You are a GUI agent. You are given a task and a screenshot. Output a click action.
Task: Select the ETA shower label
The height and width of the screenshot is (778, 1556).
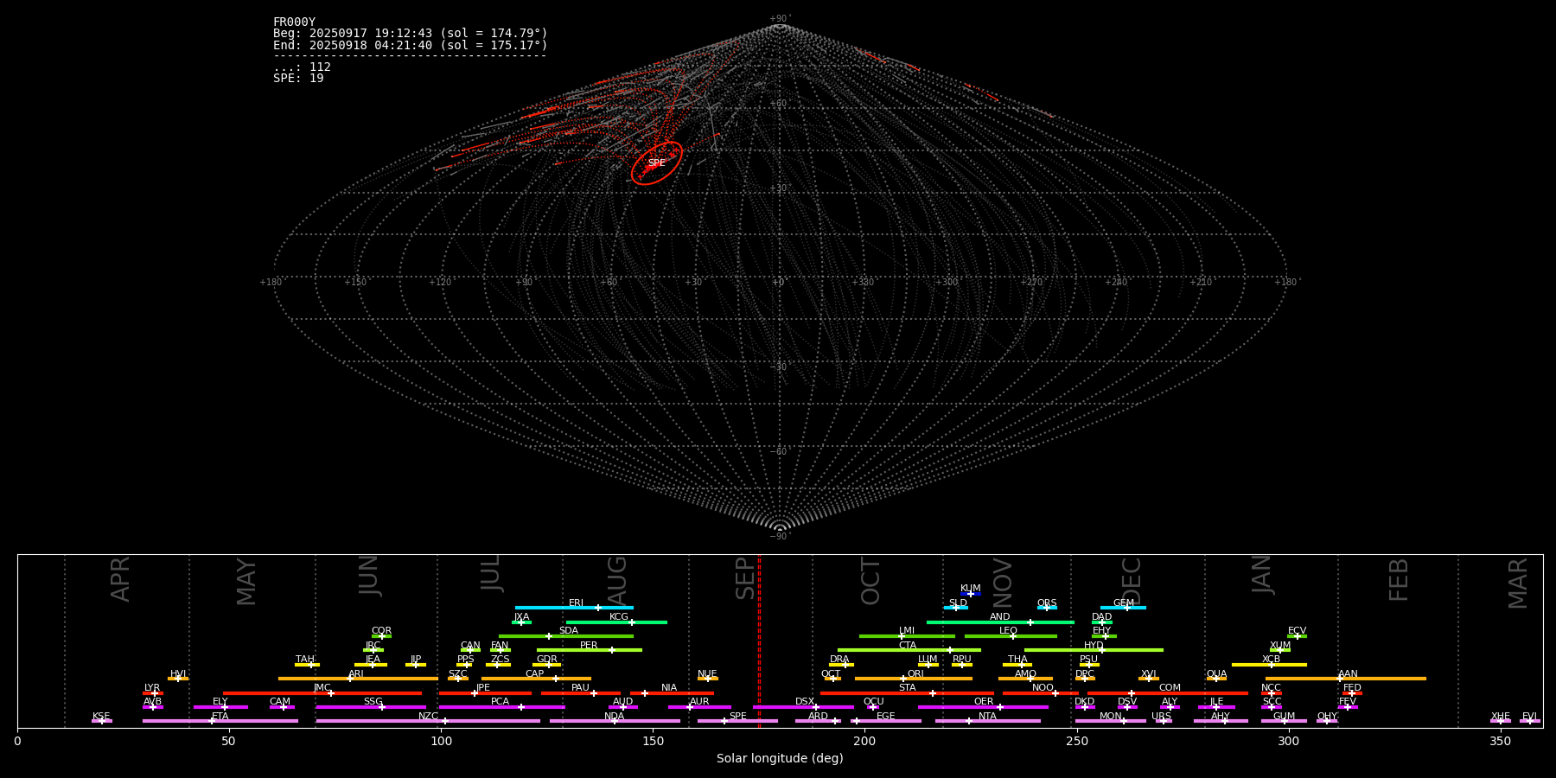[220, 717]
